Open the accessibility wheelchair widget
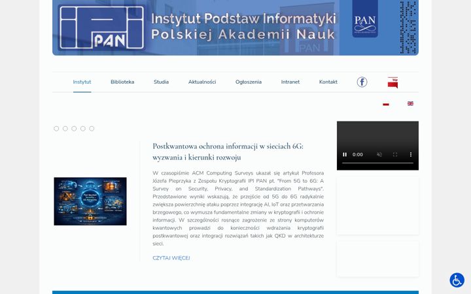Image resolution: width=471 pixels, height=294 pixels. (x=457, y=280)
